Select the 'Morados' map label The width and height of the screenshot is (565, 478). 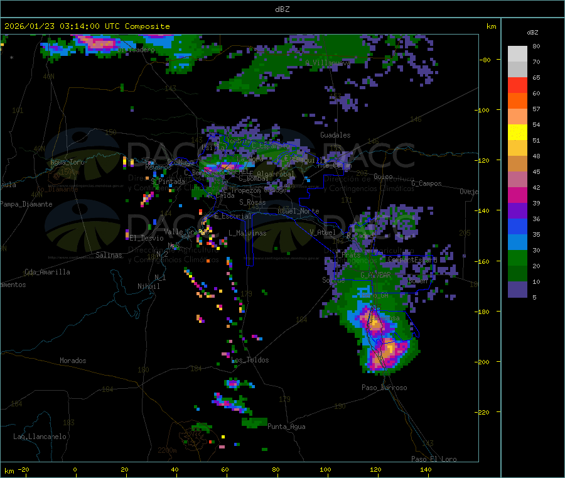[x=73, y=361]
